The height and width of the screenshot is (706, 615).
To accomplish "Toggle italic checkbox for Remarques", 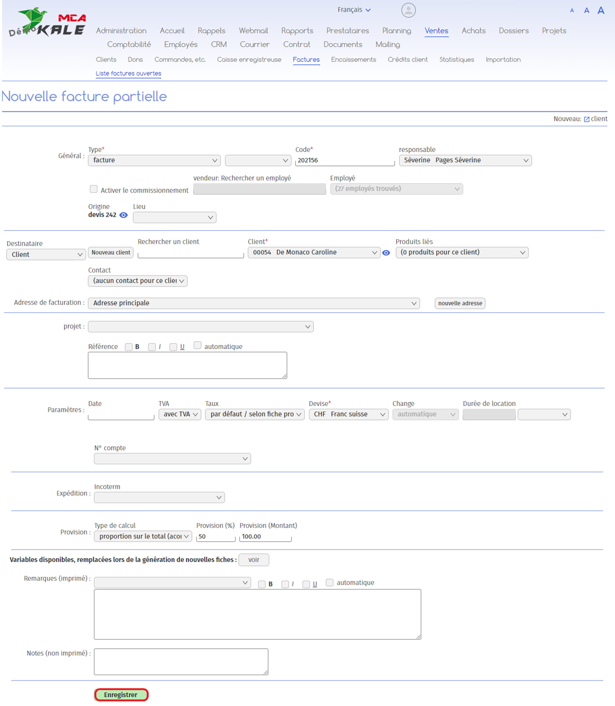I will [285, 584].
